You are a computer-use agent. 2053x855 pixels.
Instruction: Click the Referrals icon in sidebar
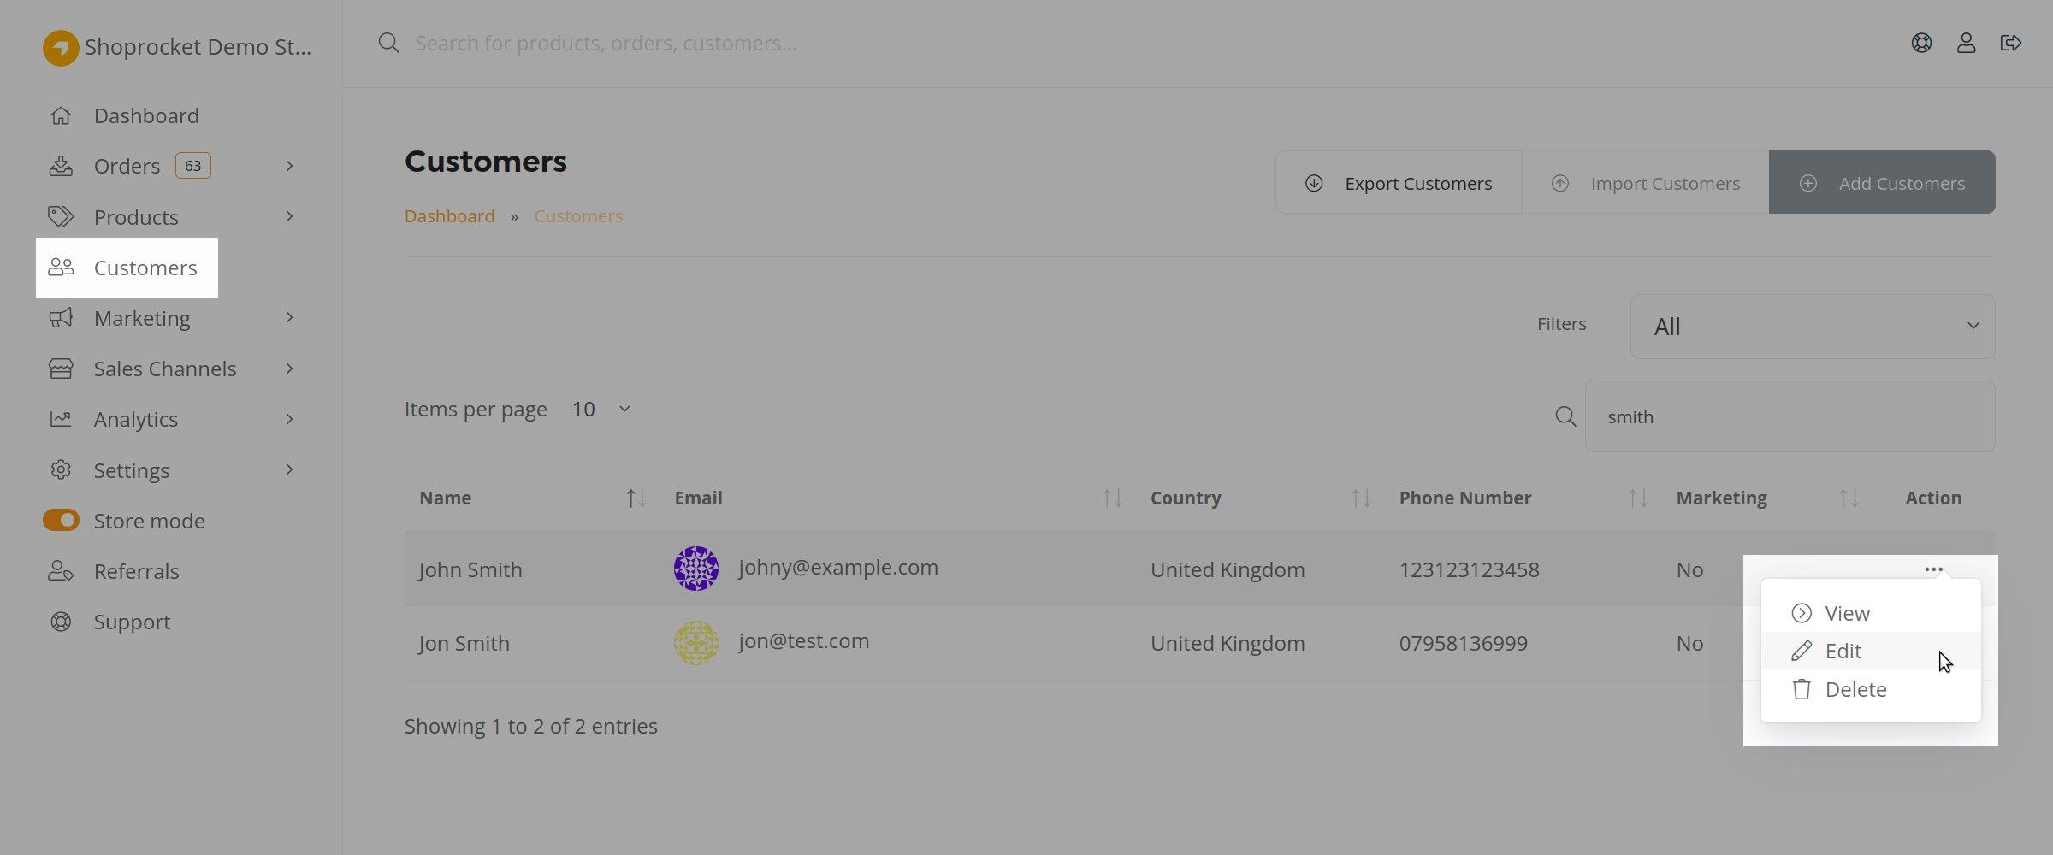[x=61, y=571]
